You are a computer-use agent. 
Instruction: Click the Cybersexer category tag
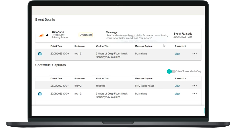coord(86,35)
